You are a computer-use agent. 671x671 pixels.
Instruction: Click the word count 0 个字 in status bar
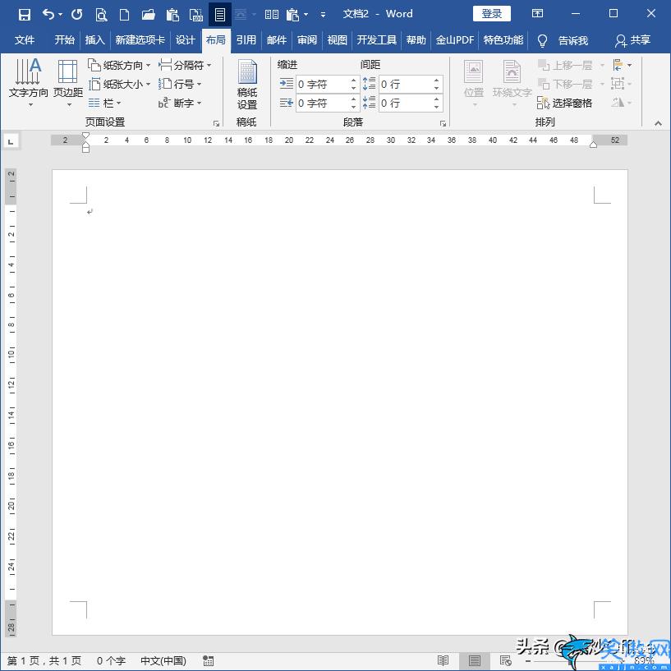pyautogui.click(x=111, y=660)
